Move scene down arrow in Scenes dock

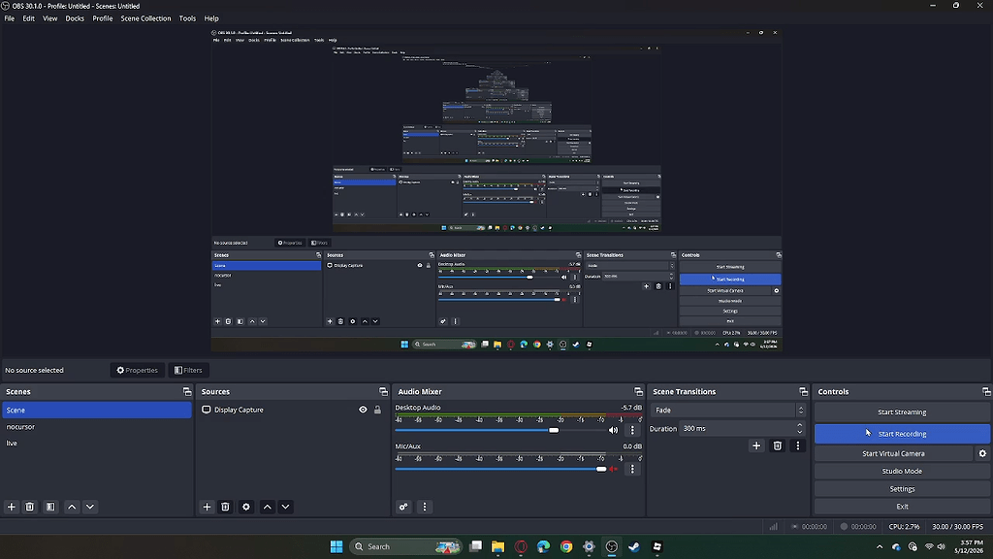click(x=90, y=507)
